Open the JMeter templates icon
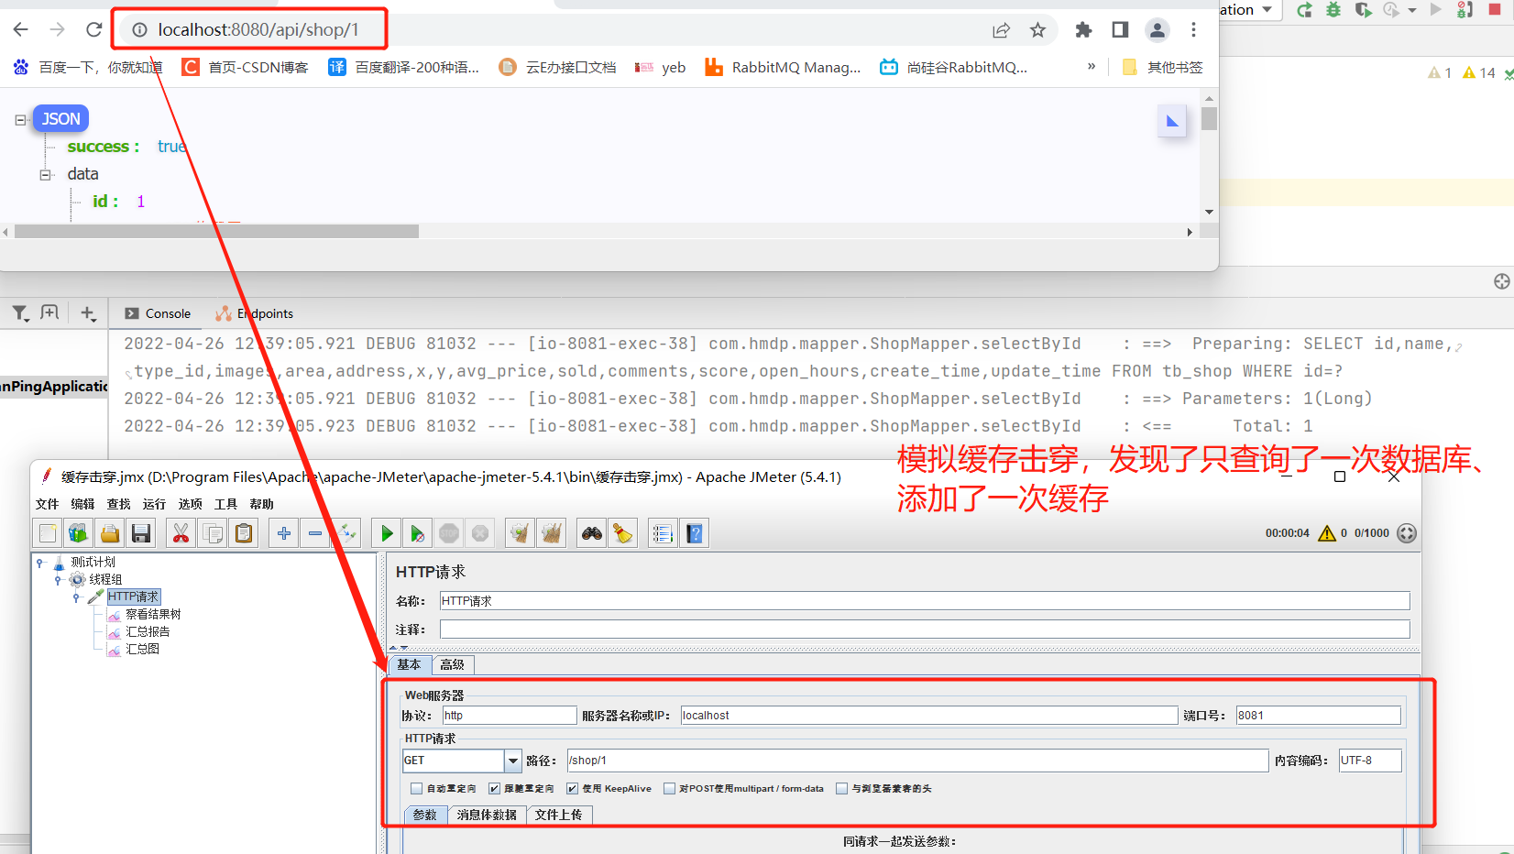Image resolution: width=1514 pixels, height=854 pixels. pyautogui.click(x=79, y=533)
